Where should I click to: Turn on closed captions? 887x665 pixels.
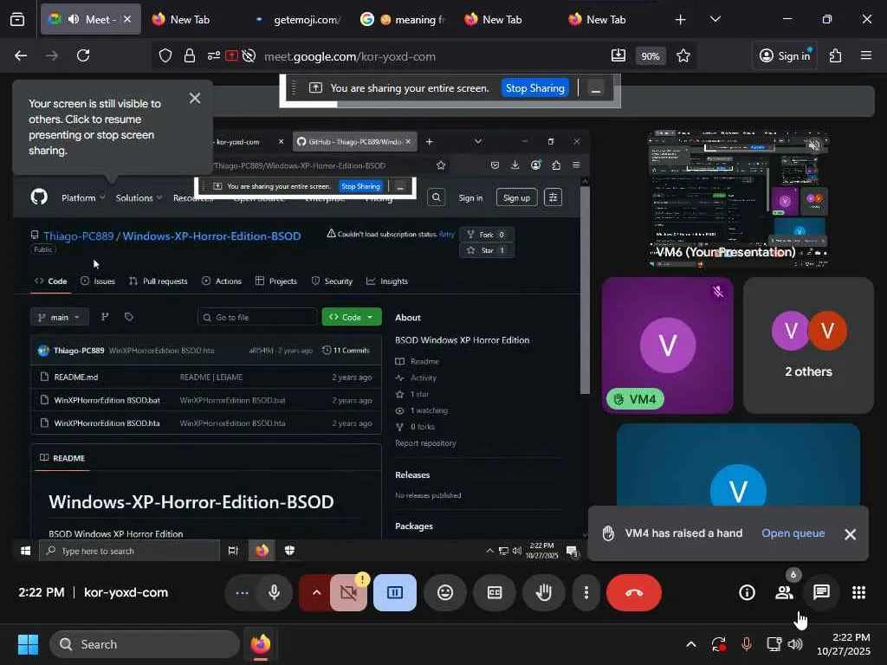coord(495,592)
